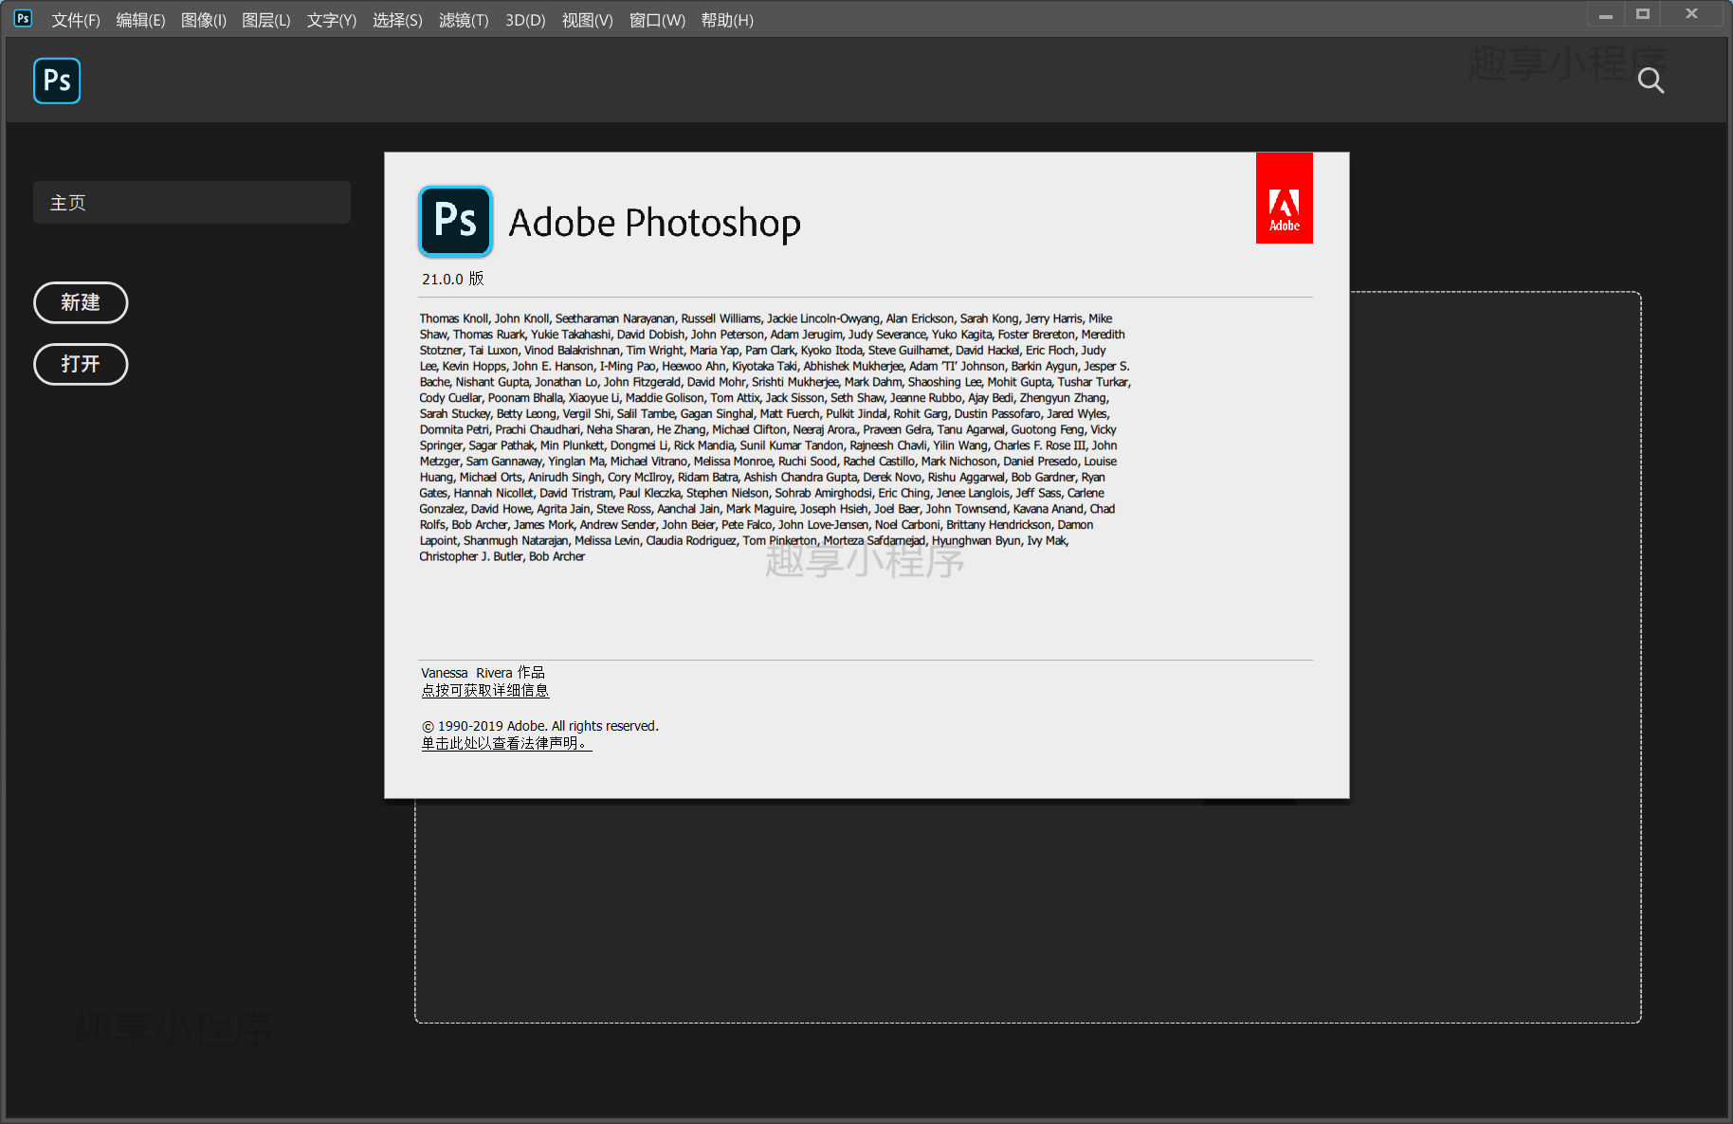Click the 21.0.0 版 version text
The image size is (1733, 1124).
coord(453,279)
